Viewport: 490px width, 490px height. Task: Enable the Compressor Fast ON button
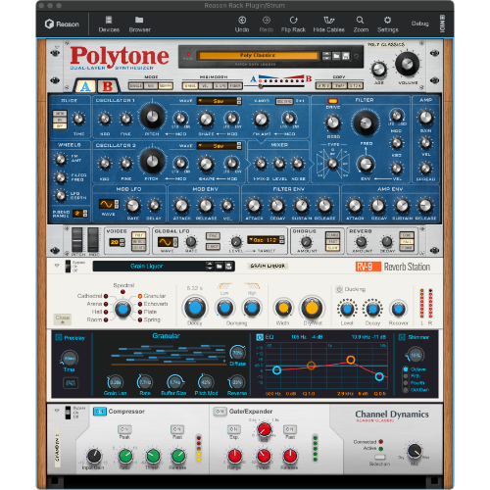tap(177, 429)
